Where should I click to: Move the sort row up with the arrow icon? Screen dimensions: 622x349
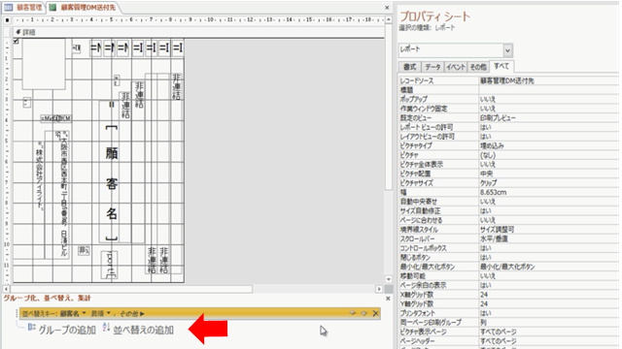pos(352,313)
